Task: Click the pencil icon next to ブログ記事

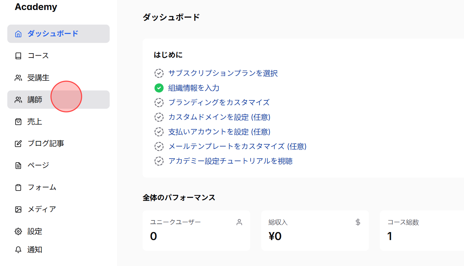Action: (18, 143)
